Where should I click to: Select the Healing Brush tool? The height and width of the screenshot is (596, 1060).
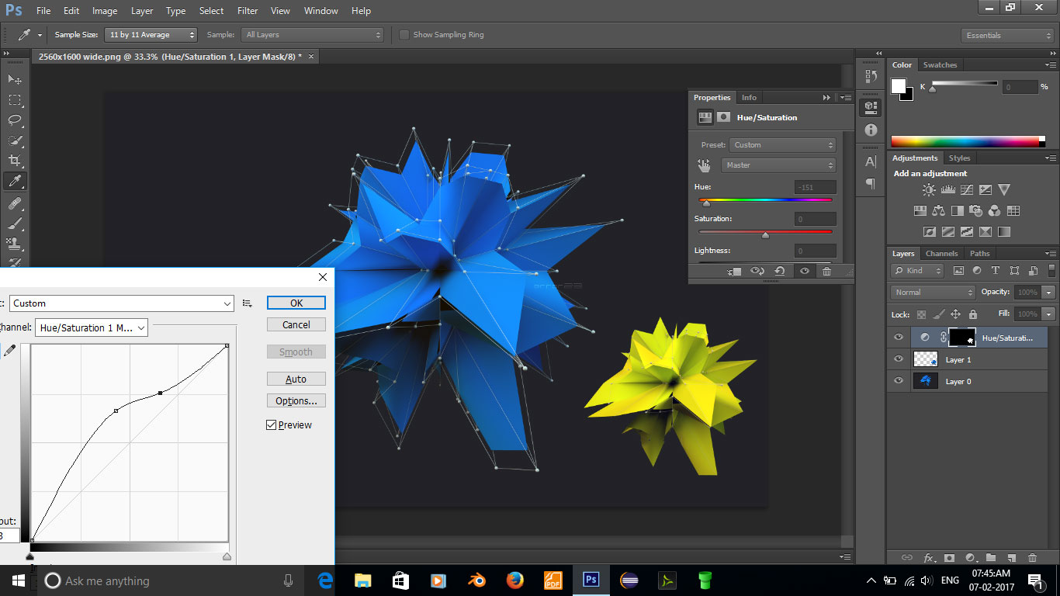[x=15, y=203]
